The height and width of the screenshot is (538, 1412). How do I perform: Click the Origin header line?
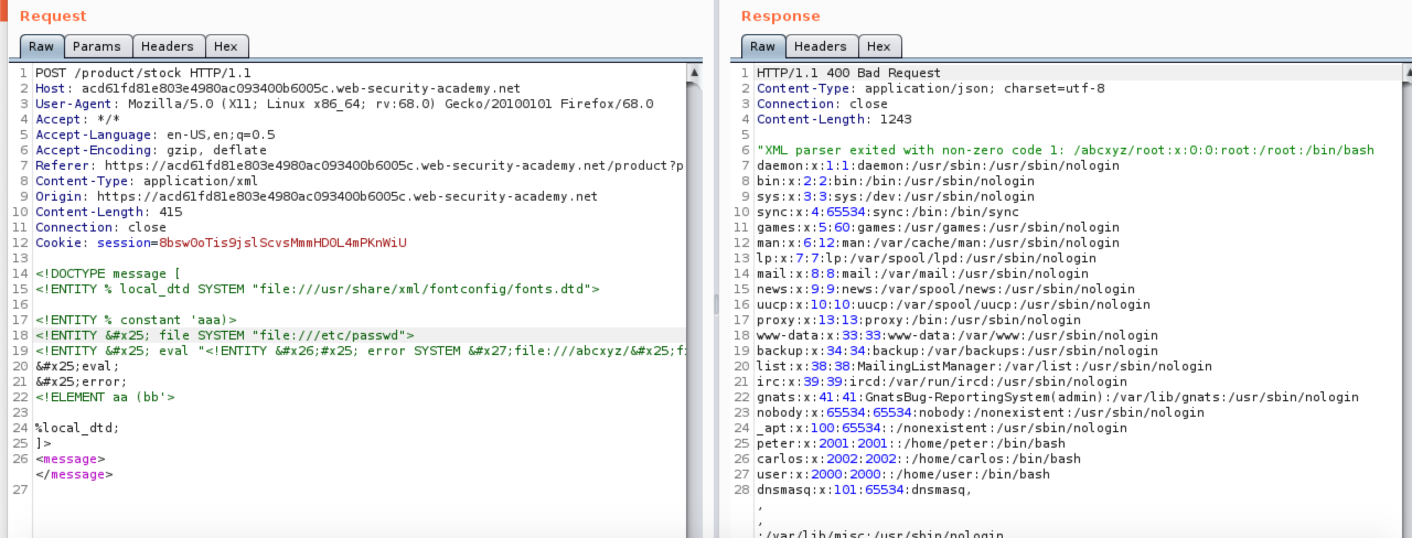(x=317, y=196)
